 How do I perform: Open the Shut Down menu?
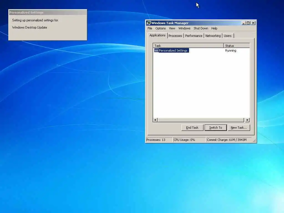tap(201, 28)
